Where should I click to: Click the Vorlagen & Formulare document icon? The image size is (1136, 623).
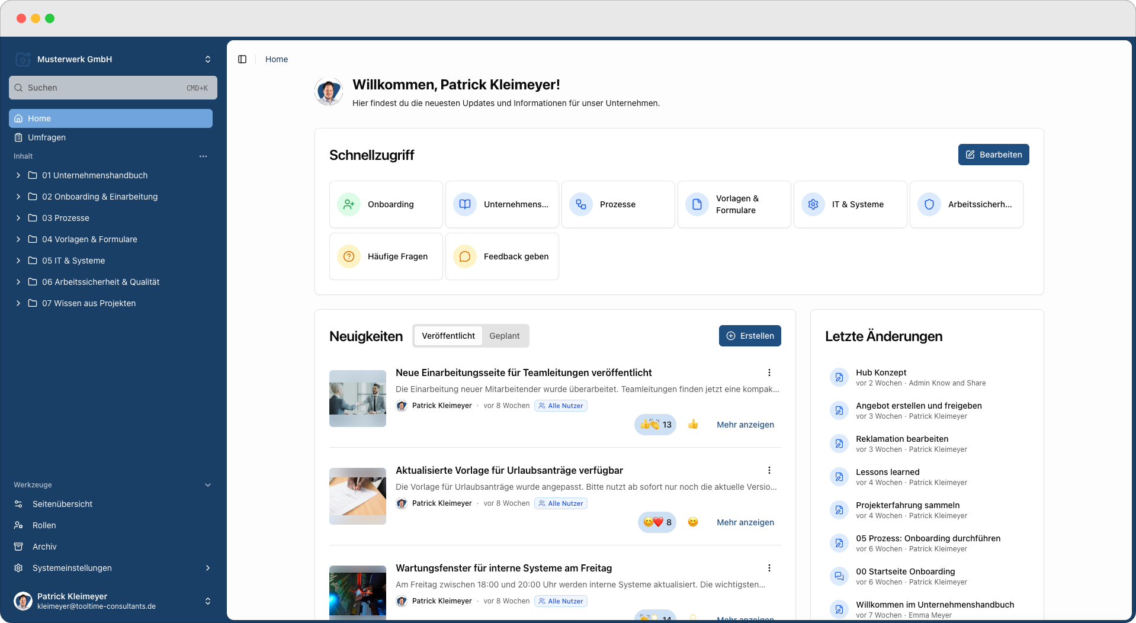coord(697,204)
